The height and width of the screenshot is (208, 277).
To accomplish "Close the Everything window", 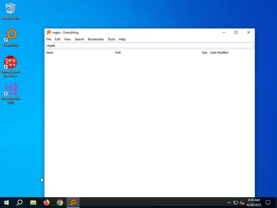I will coord(249,32).
